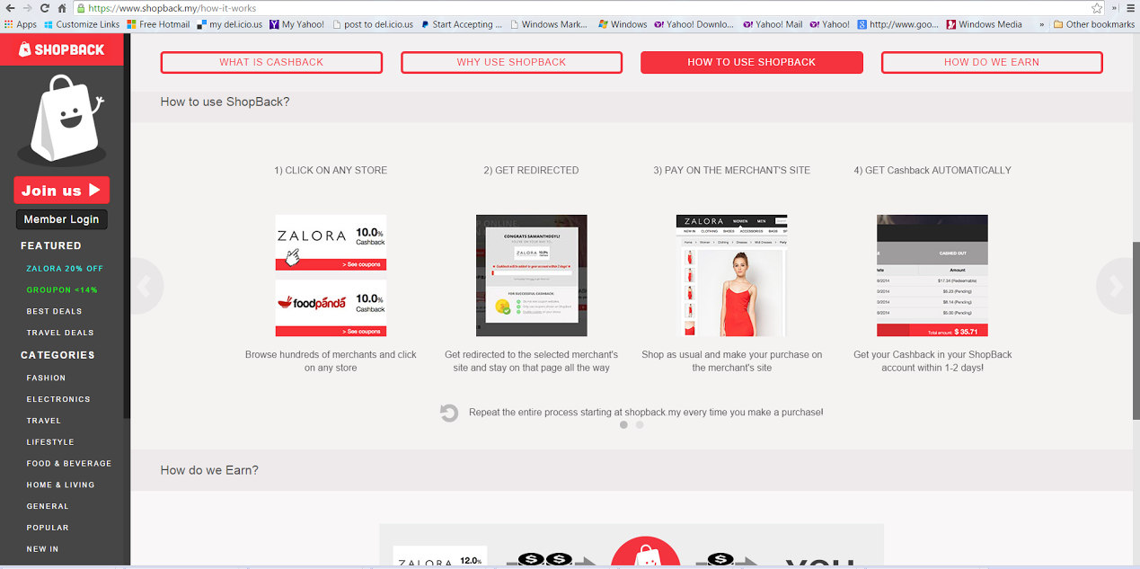Click the Join us button
The height and width of the screenshot is (569, 1140).
61,190
